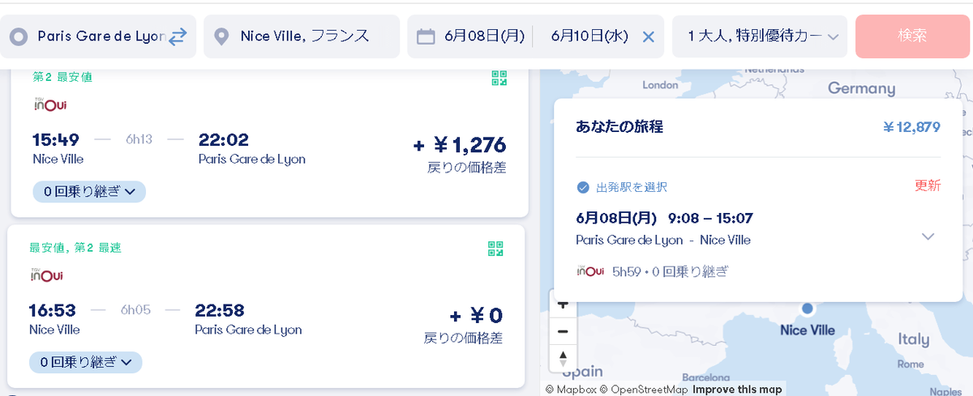The width and height of the screenshot is (973, 396).
Task: Open the Mapbox attribution link
Action: (x=572, y=390)
